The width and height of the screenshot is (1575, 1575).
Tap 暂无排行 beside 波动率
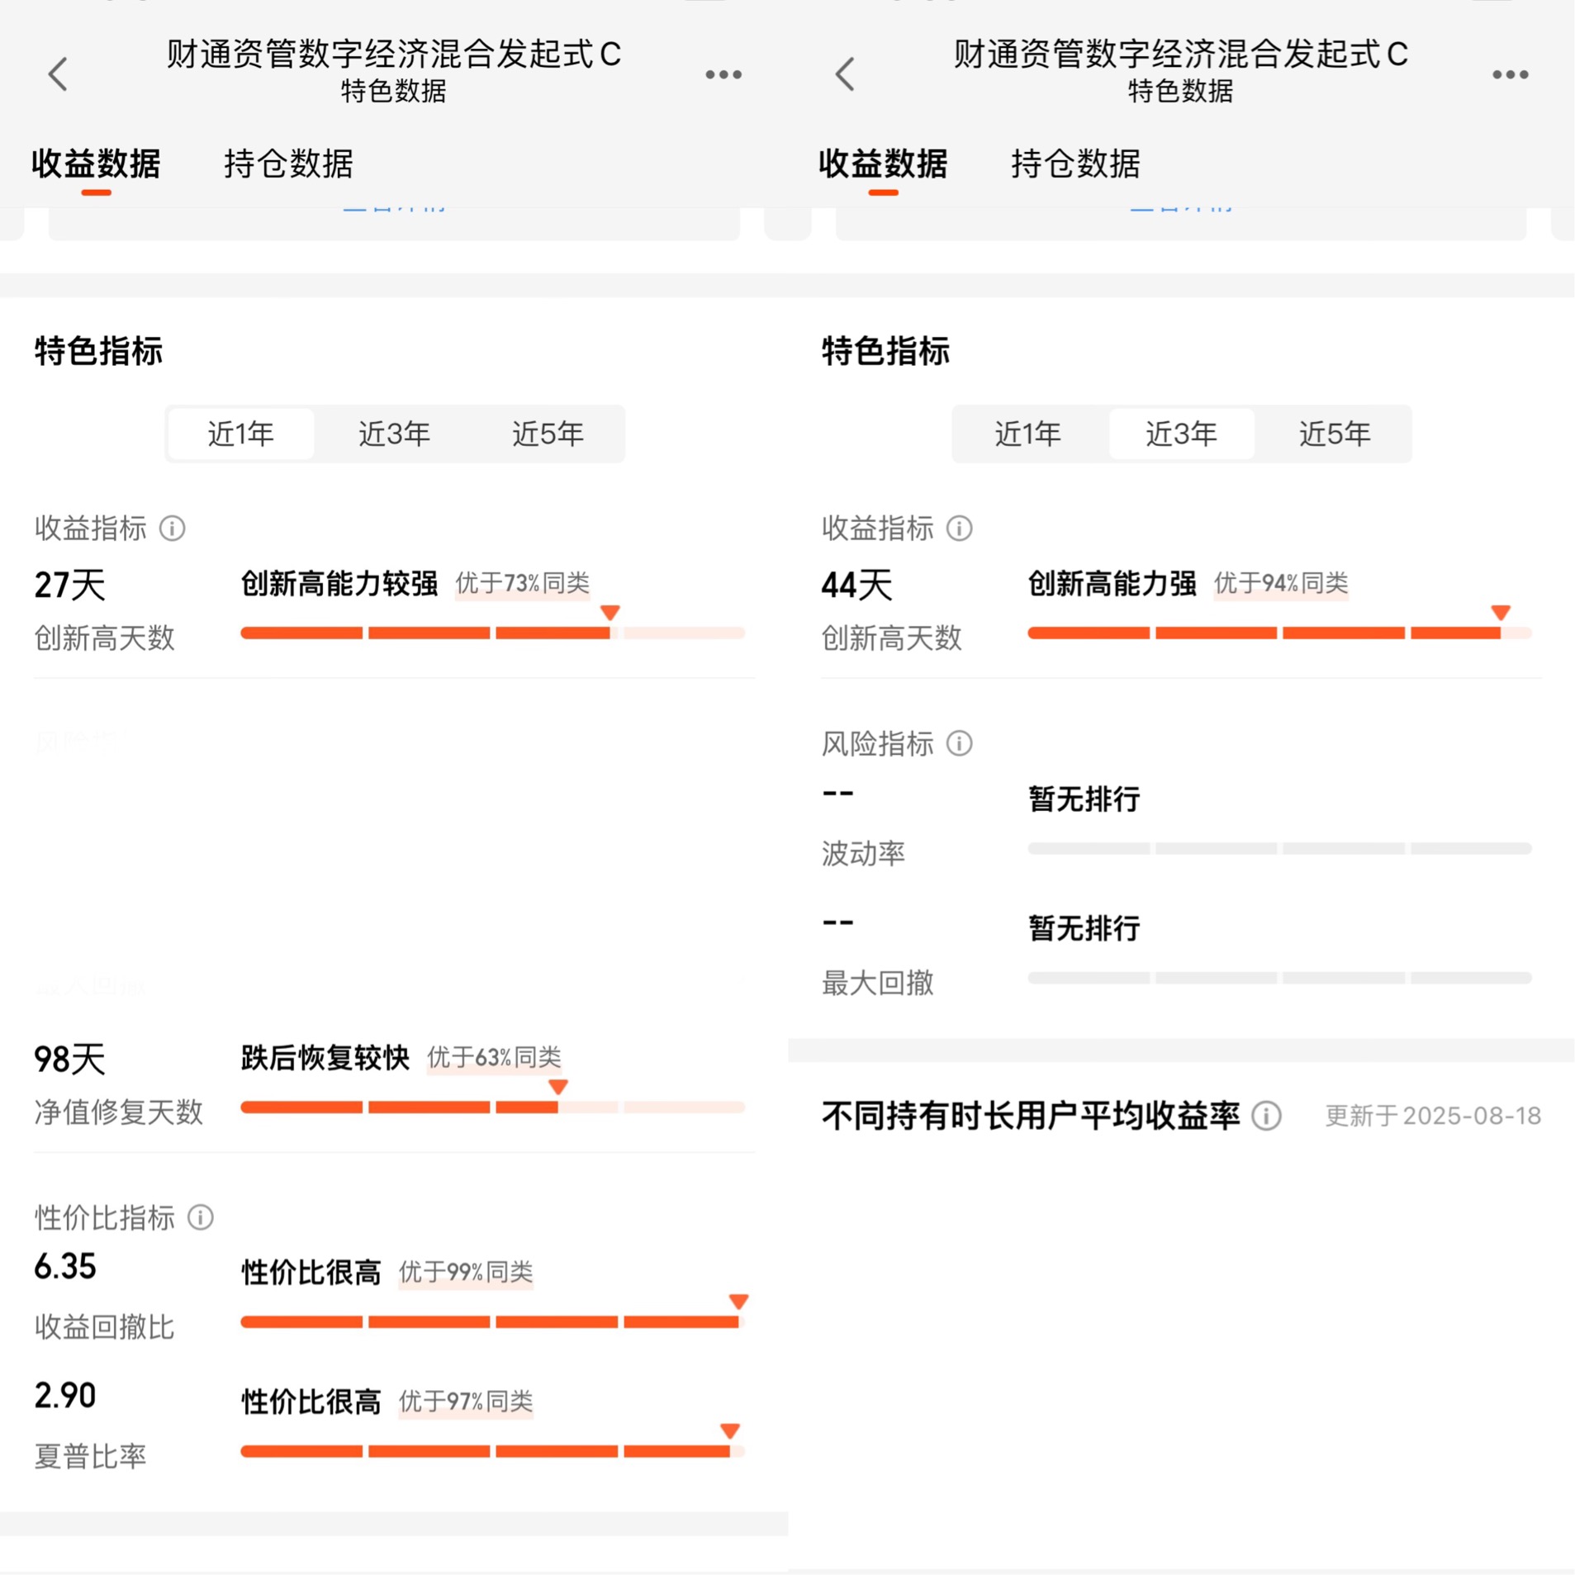[1084, 799]
